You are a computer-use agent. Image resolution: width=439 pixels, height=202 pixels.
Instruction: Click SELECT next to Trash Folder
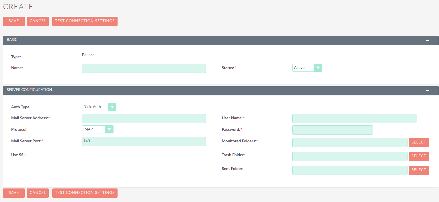coord(419,156)
